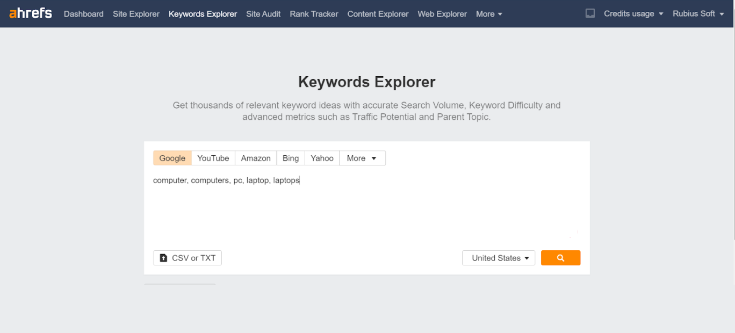This screenshot has height=333, width=735.
Task: Switch to the Amazon search engine tab
Action: coord(256,158)
